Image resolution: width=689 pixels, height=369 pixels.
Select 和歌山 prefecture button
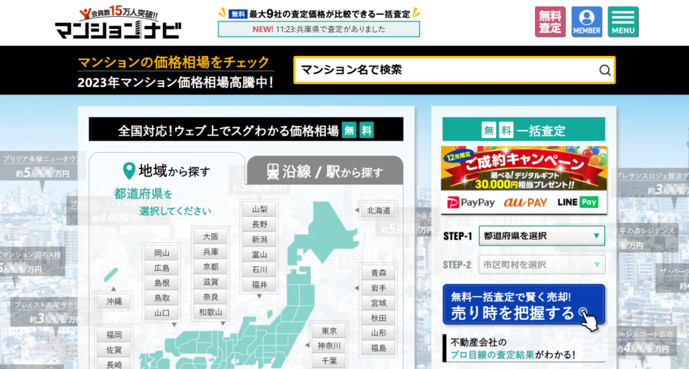[x=211, y=312]
